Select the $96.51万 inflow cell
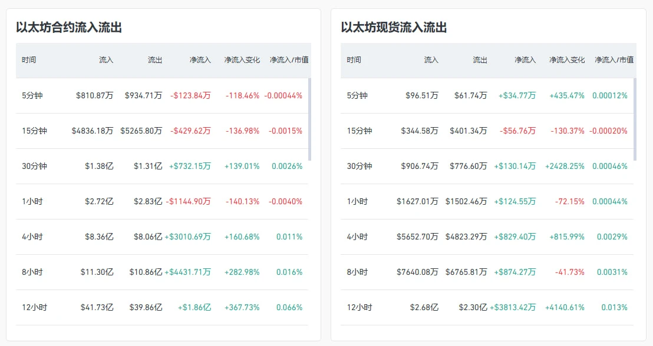 pos(422,96)
